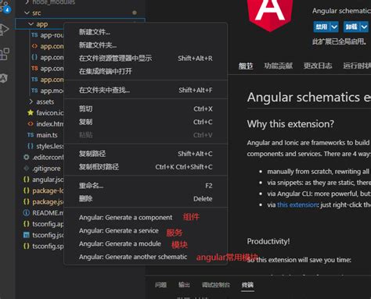Screen dimensions: 371x299
Task: Choose 剪切 from the context menu
Action: tap(146, 109)
